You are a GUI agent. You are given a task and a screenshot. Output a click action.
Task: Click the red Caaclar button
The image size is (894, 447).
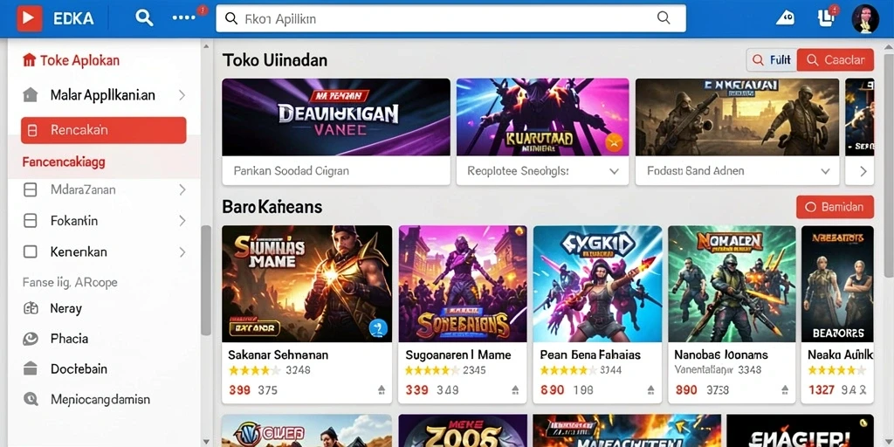coord(836,60)
